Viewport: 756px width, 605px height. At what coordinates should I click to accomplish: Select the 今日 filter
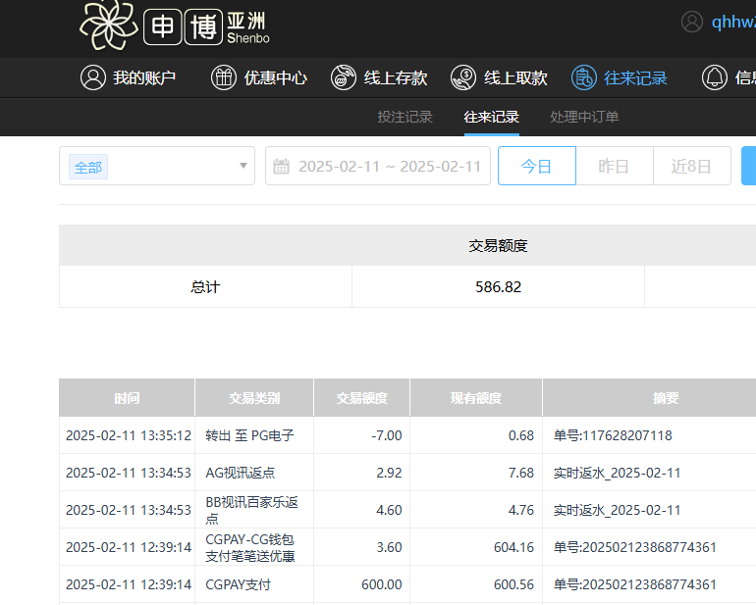536,167
